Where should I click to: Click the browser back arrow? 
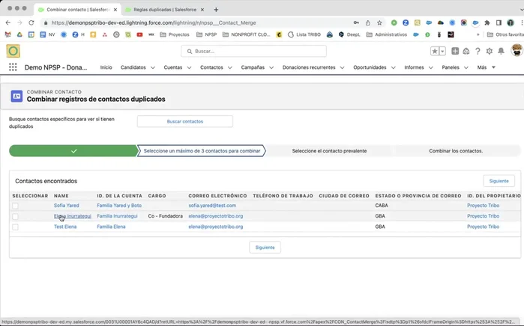coord(8,22)
